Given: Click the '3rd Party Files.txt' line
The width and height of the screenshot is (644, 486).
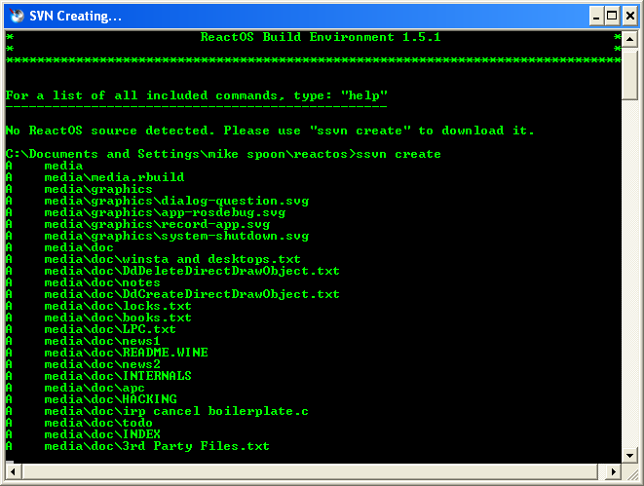Looking at the screenshot, I should coord(137,446).
